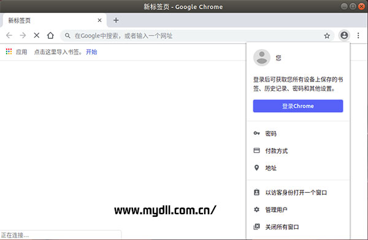Open the Chrome three-dot menu
Screen dimensions: 368x240
click(x=358, y=36)
